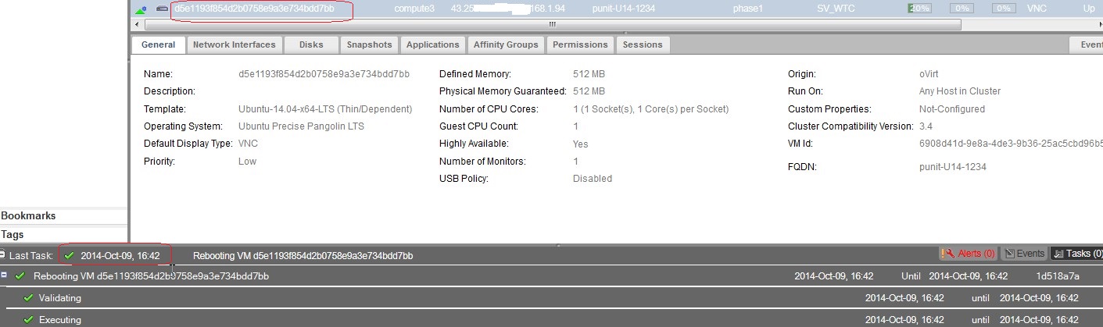Click green checkmark next to Last Task timestamp
This screenshot has width=1103, height=327.
pos(70,255)
